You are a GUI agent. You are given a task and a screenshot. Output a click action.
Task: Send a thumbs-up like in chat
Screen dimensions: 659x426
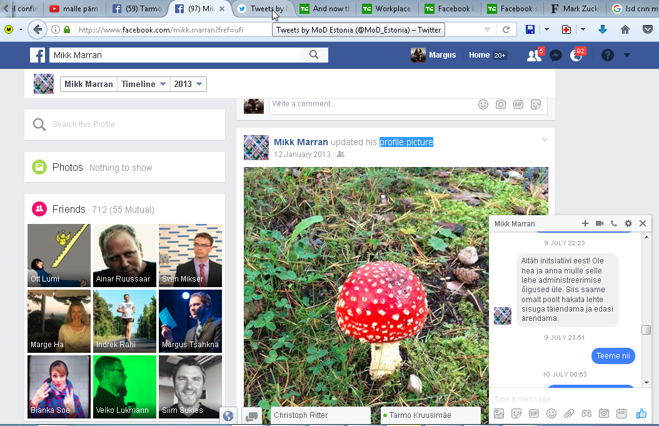[x=641, y=413]
